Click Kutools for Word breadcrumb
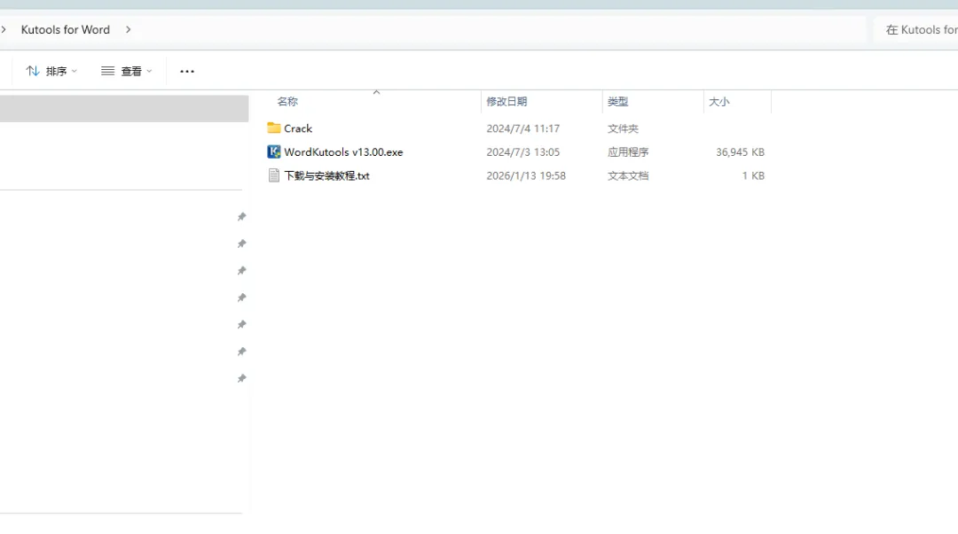Screen dimensions: 958x534 click(x=66, y=29)
